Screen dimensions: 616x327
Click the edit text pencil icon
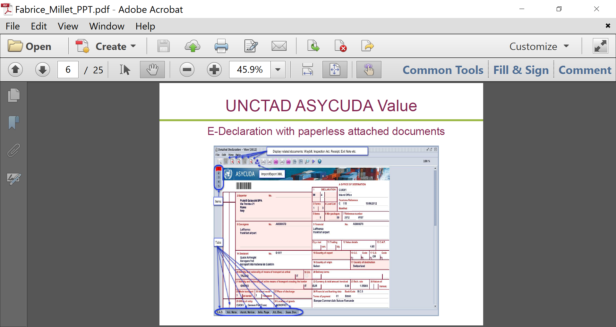pos(251,46)
